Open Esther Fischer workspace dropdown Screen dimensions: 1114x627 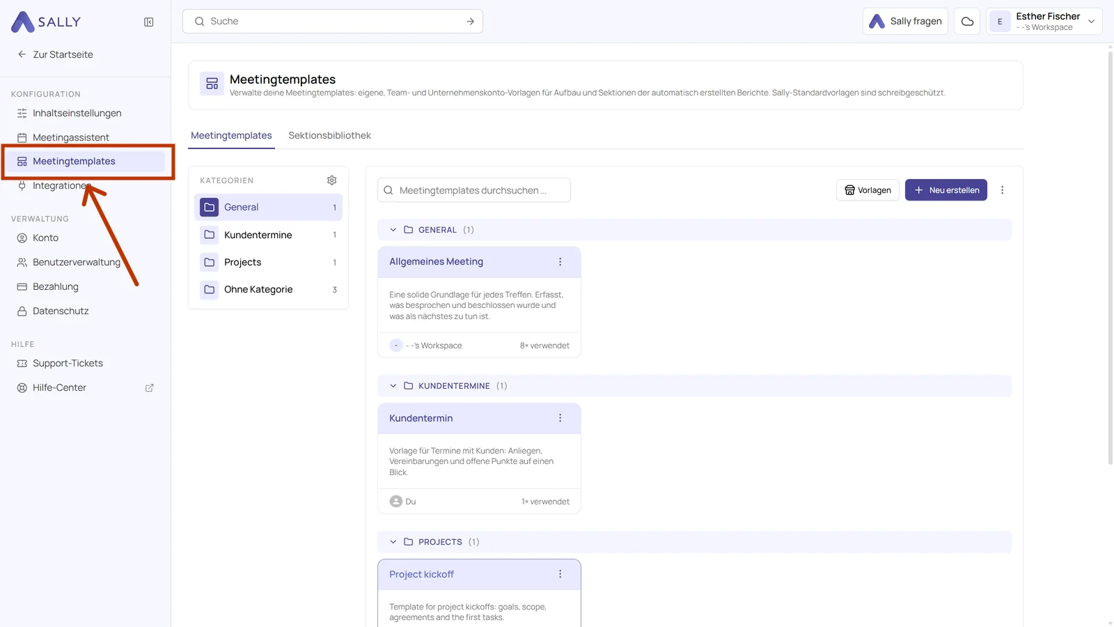point(1044,21)
